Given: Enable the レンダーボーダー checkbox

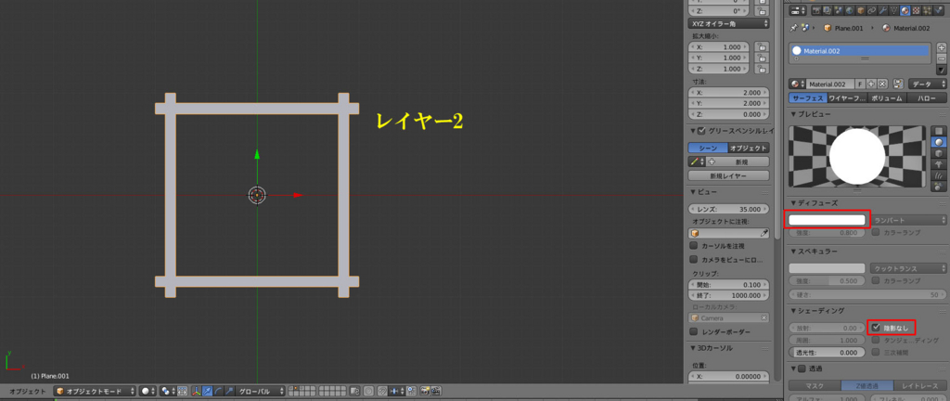Looking at the screenshot, I should click(x=694, y=332).
